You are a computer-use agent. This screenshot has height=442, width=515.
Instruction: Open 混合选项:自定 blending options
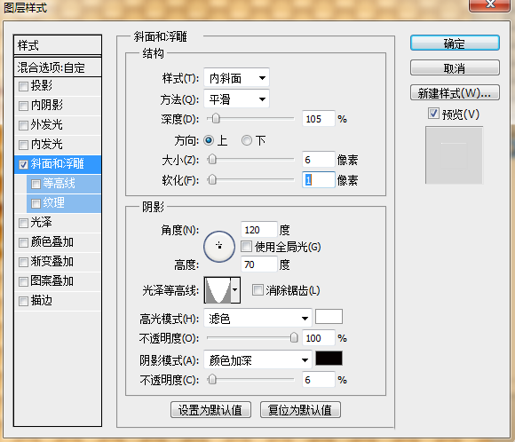point(58,67)
